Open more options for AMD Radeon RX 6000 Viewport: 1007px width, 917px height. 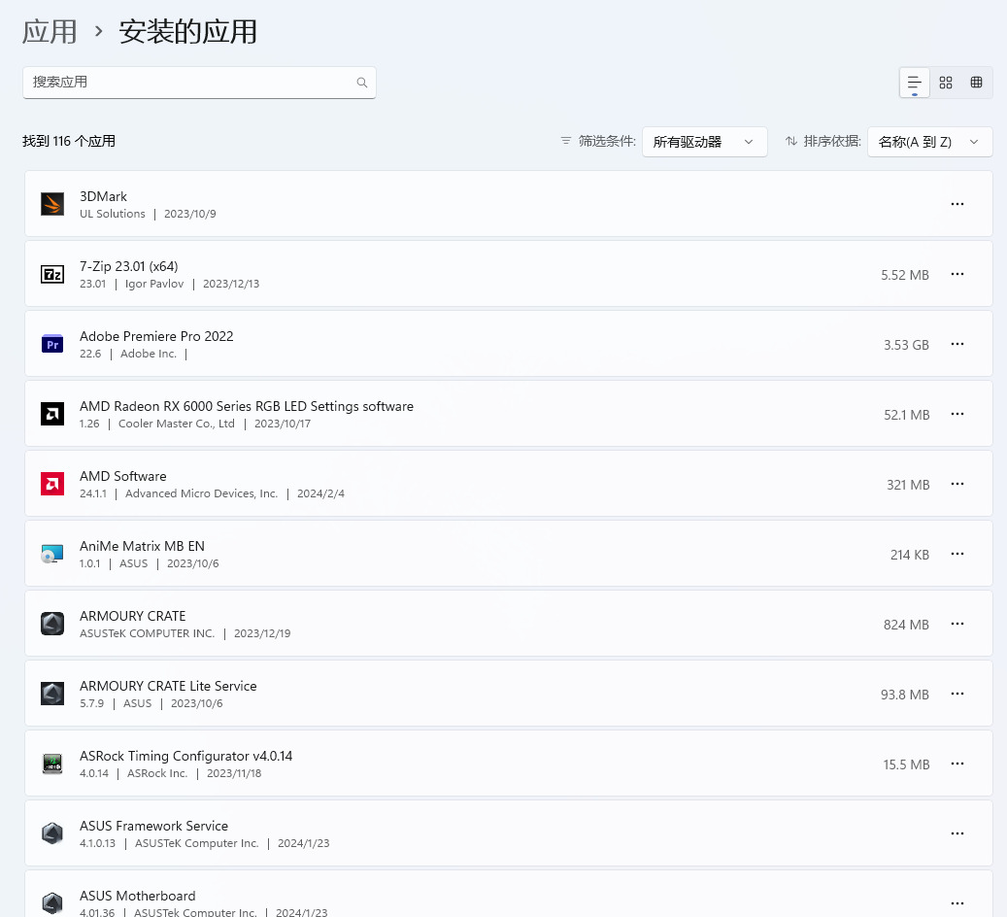(957, 415)
